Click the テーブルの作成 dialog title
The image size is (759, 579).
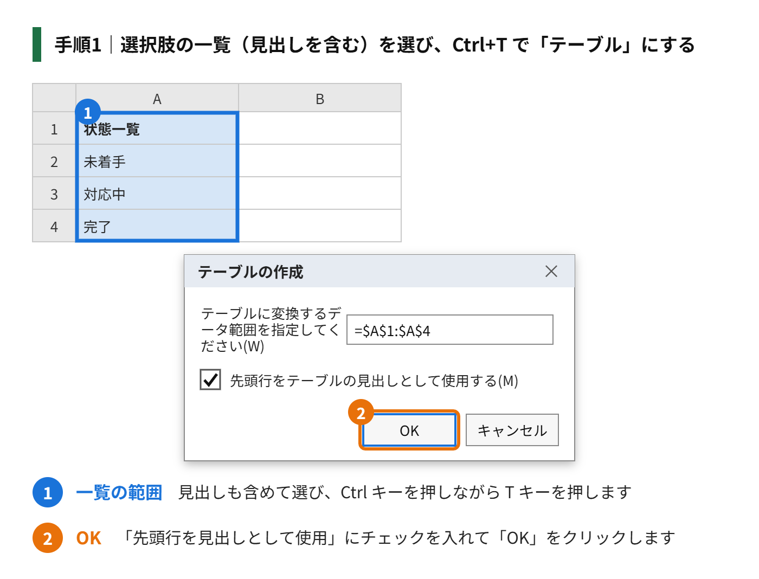tap(250, 272)
